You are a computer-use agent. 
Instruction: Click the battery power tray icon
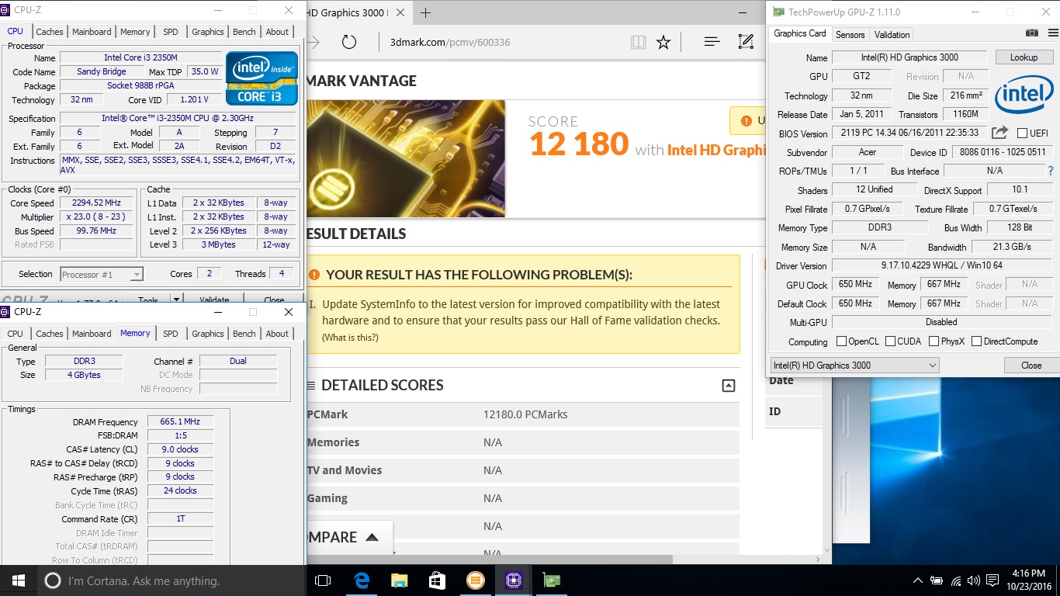(x=937, y=580)
